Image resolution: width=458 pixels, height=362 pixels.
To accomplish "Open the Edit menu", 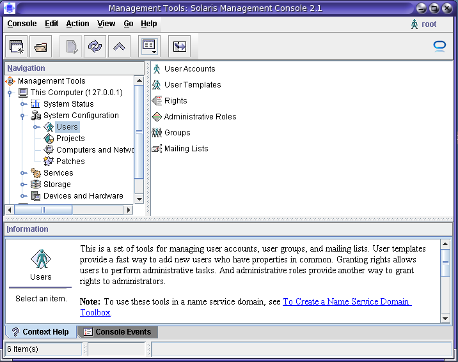I will (x=51, y=24).
